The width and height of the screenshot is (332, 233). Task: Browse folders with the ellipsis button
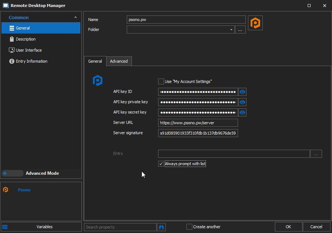(240, 29)
